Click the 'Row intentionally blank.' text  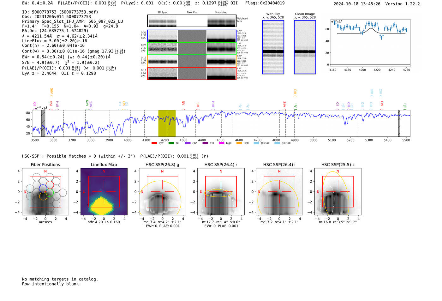51,284
